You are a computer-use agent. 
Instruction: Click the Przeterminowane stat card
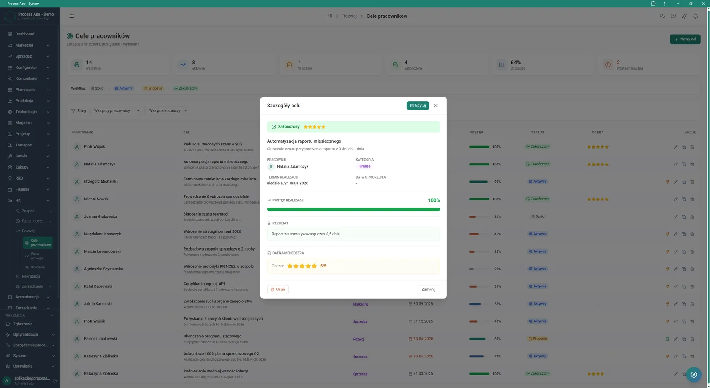pos(650,65)
